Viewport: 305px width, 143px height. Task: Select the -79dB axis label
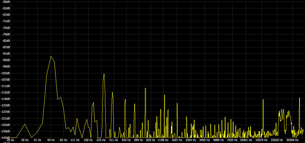click(5, 34)
